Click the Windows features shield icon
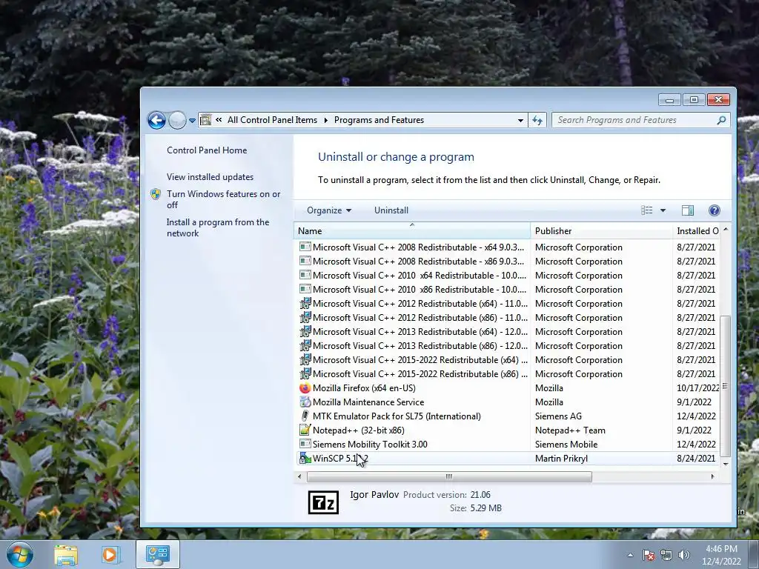The image size is (759, 569). 156,194
